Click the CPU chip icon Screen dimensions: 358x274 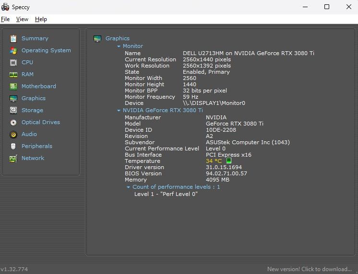tap(13, 62)
